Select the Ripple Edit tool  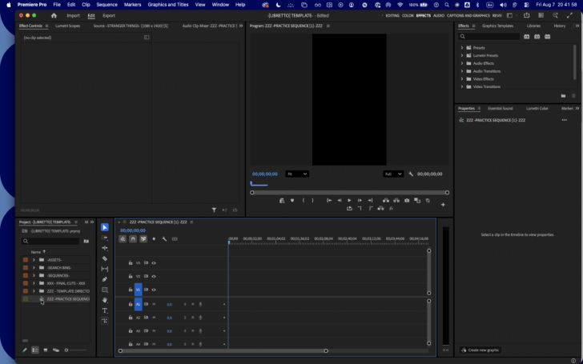coord(105,248)
